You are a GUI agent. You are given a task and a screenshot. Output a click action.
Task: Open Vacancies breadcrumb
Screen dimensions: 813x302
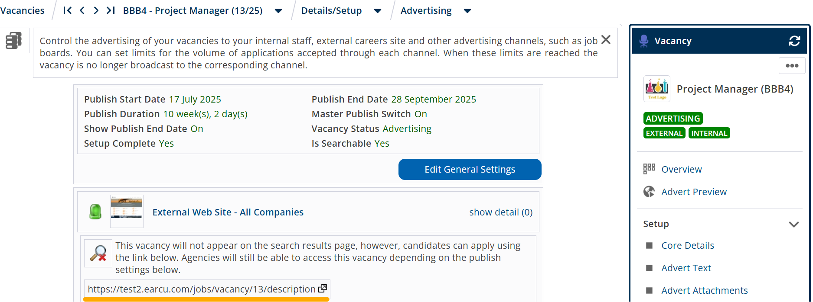click(22, 10)
